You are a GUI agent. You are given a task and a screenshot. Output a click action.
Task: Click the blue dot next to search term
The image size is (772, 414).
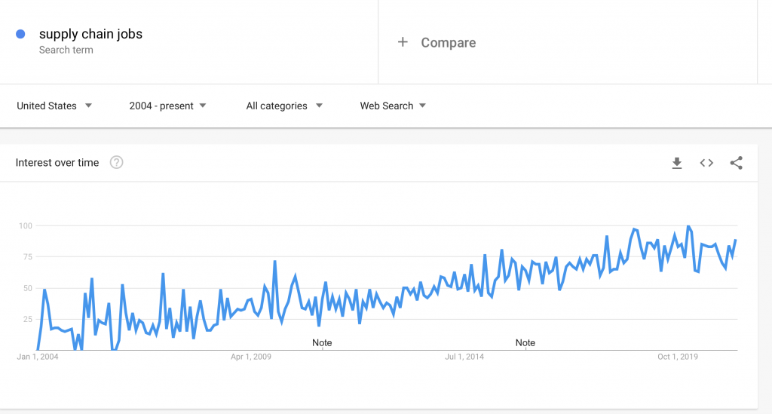tap(20, 34)
